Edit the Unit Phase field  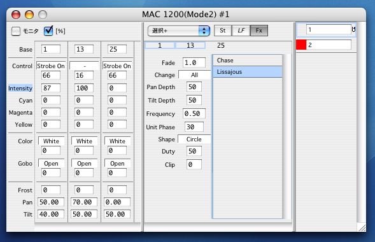(x=194, y=127)
